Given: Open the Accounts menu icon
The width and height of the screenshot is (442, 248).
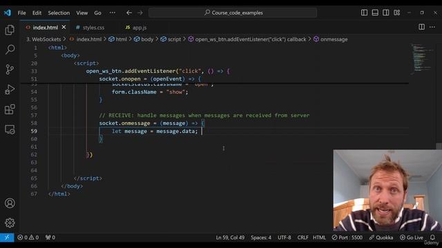Looking at the screenshot, I should tap(10, 203).
